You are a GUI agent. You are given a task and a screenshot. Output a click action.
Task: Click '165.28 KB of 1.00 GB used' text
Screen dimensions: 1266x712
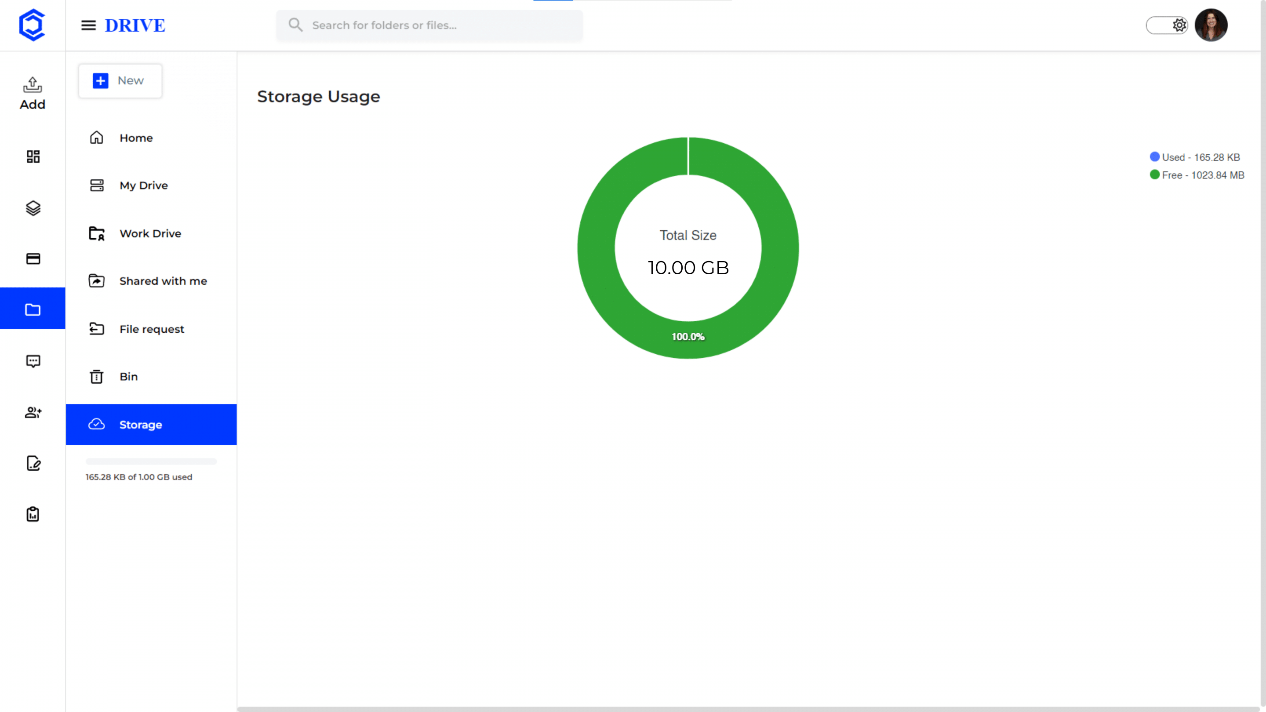138,476
